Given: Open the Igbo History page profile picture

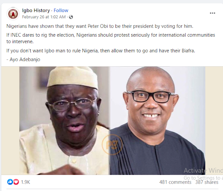Looking at the screenshot, I should click(x=13, y=14).
